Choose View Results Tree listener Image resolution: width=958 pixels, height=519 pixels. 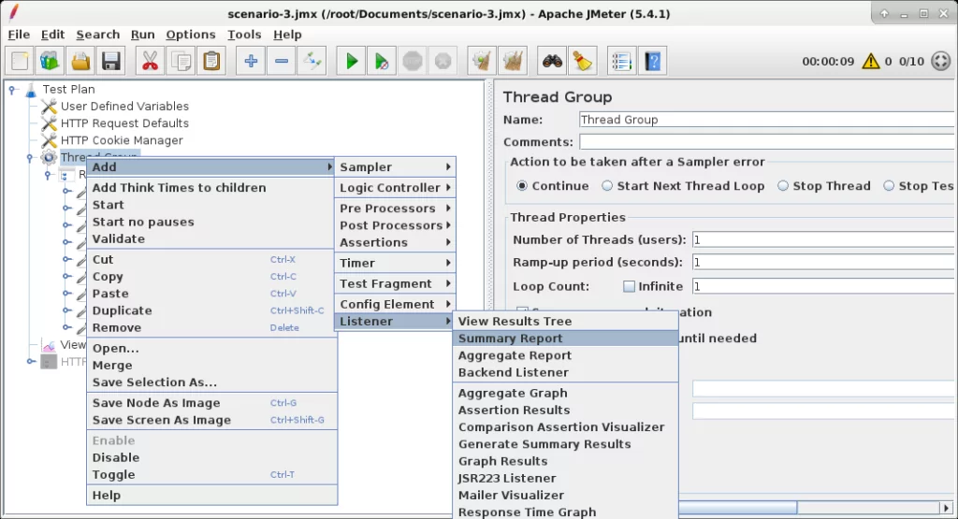tap(566, 322)
